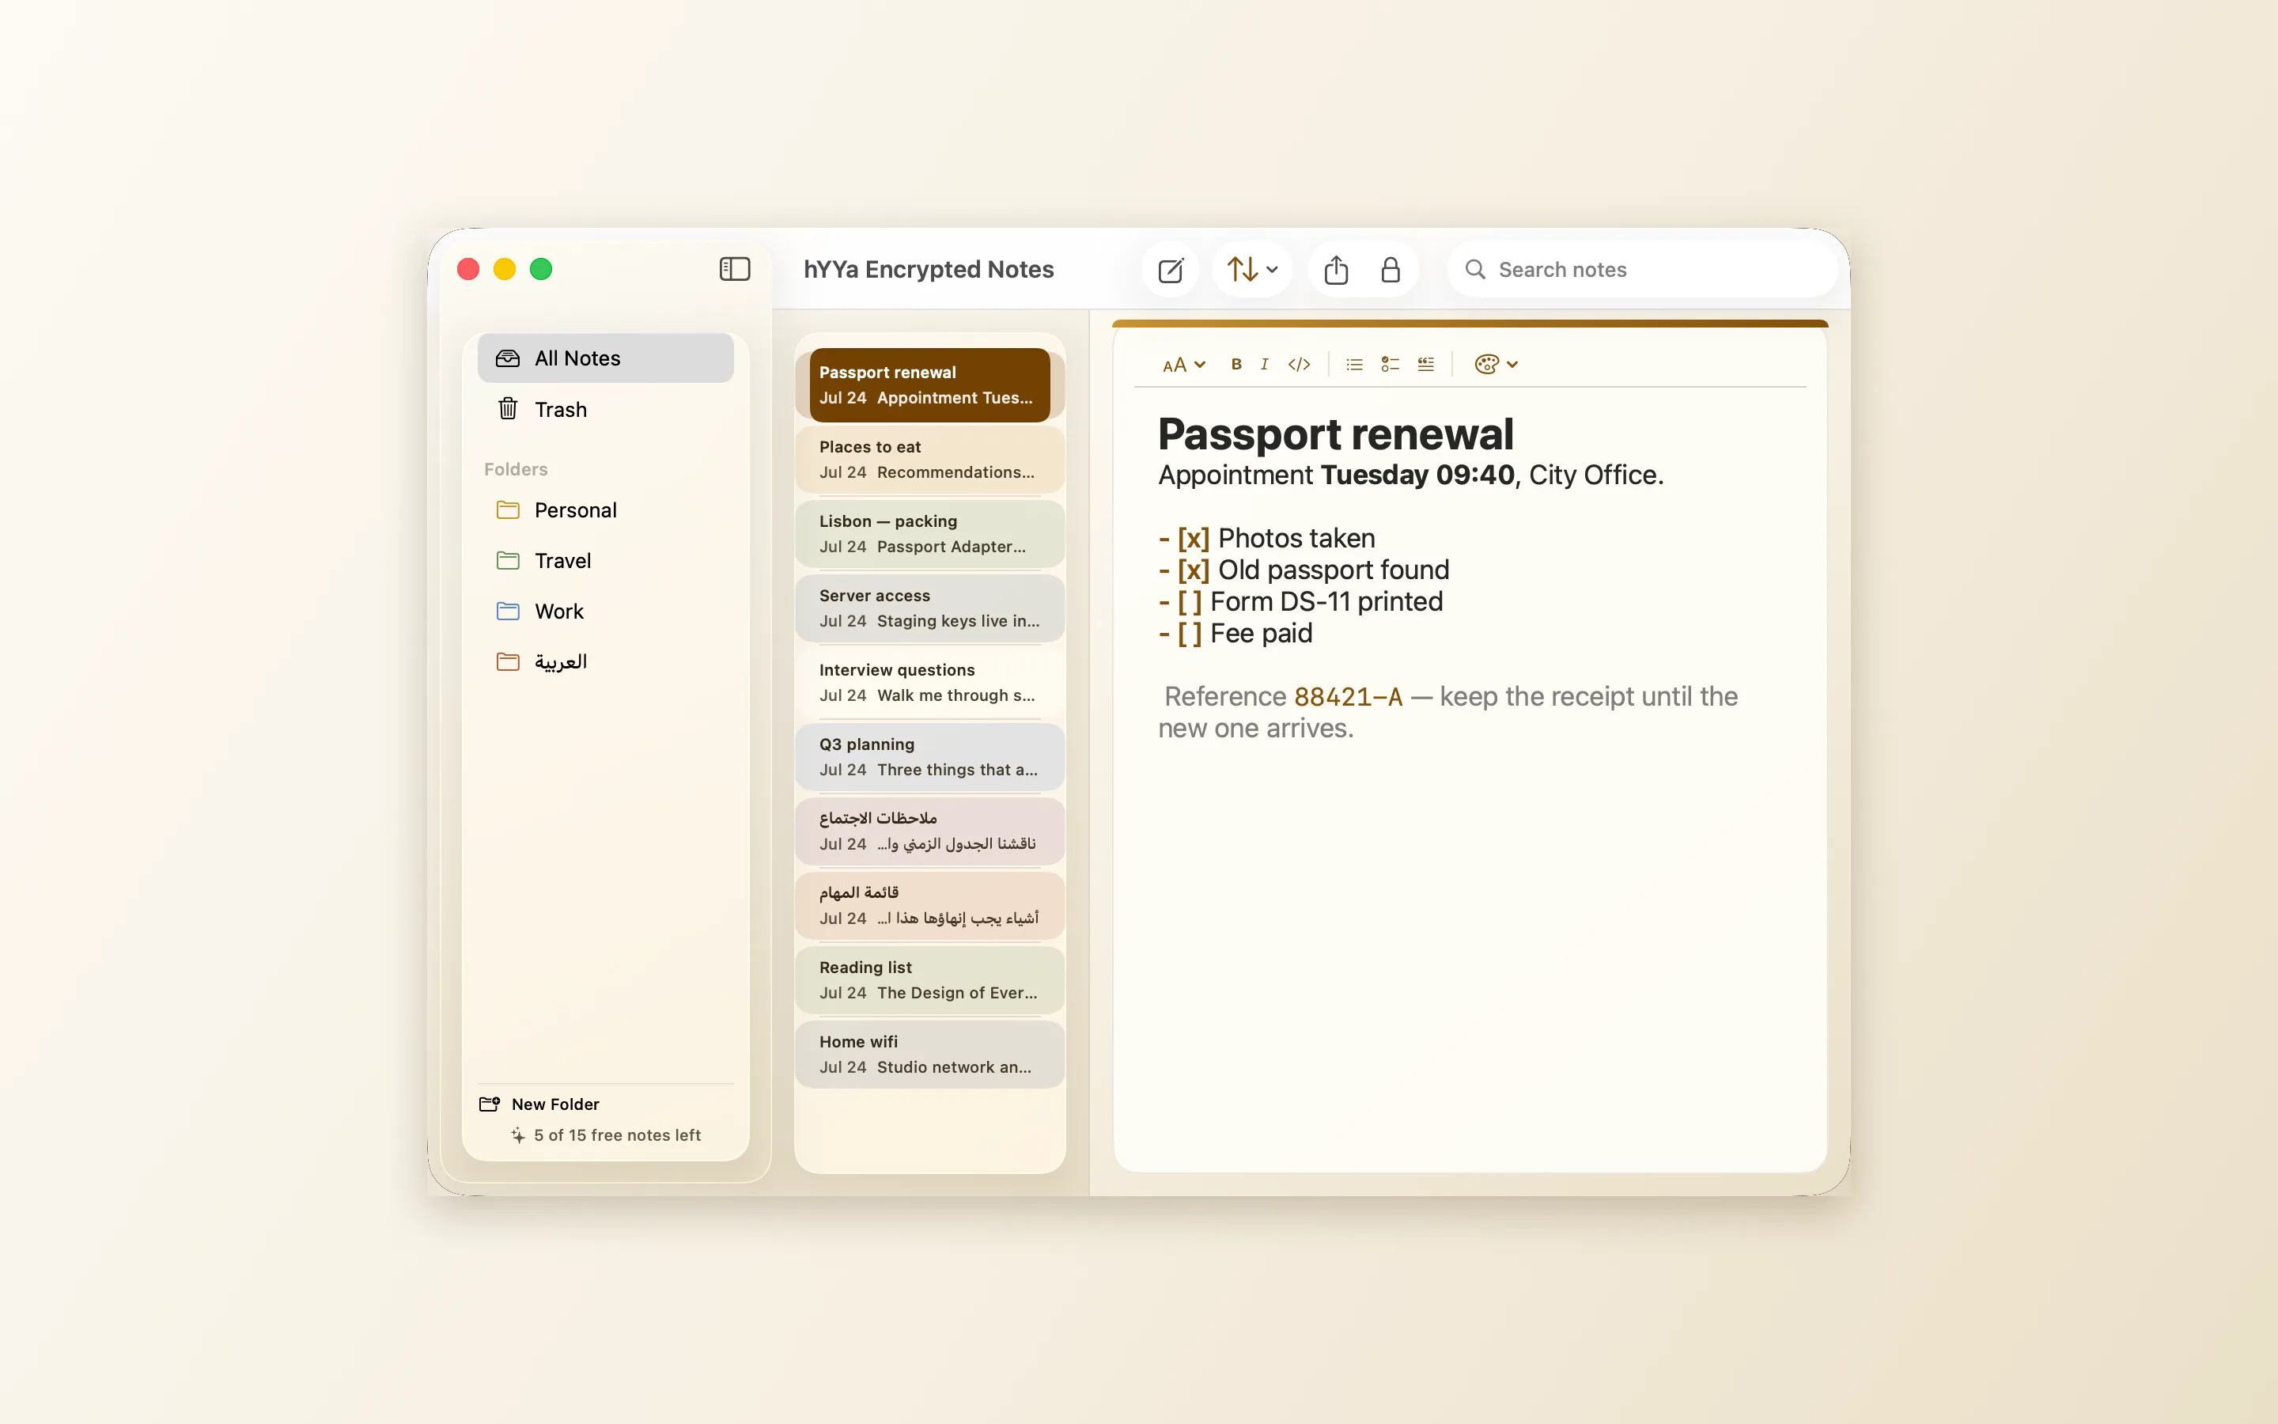Open the Work folder
The image size is (2278, 1424).
[605, 612]
